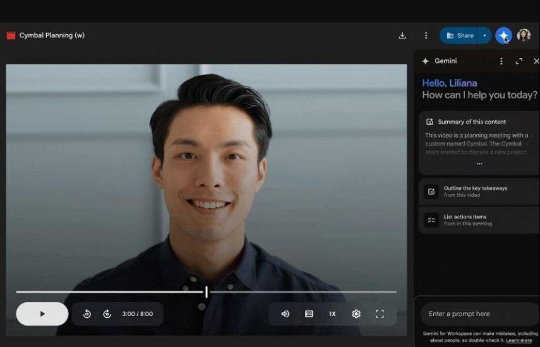The width and height of the screenshot is (540, 347).
Task: Expand the Gemini panel to full size
Action: (519, 61)
